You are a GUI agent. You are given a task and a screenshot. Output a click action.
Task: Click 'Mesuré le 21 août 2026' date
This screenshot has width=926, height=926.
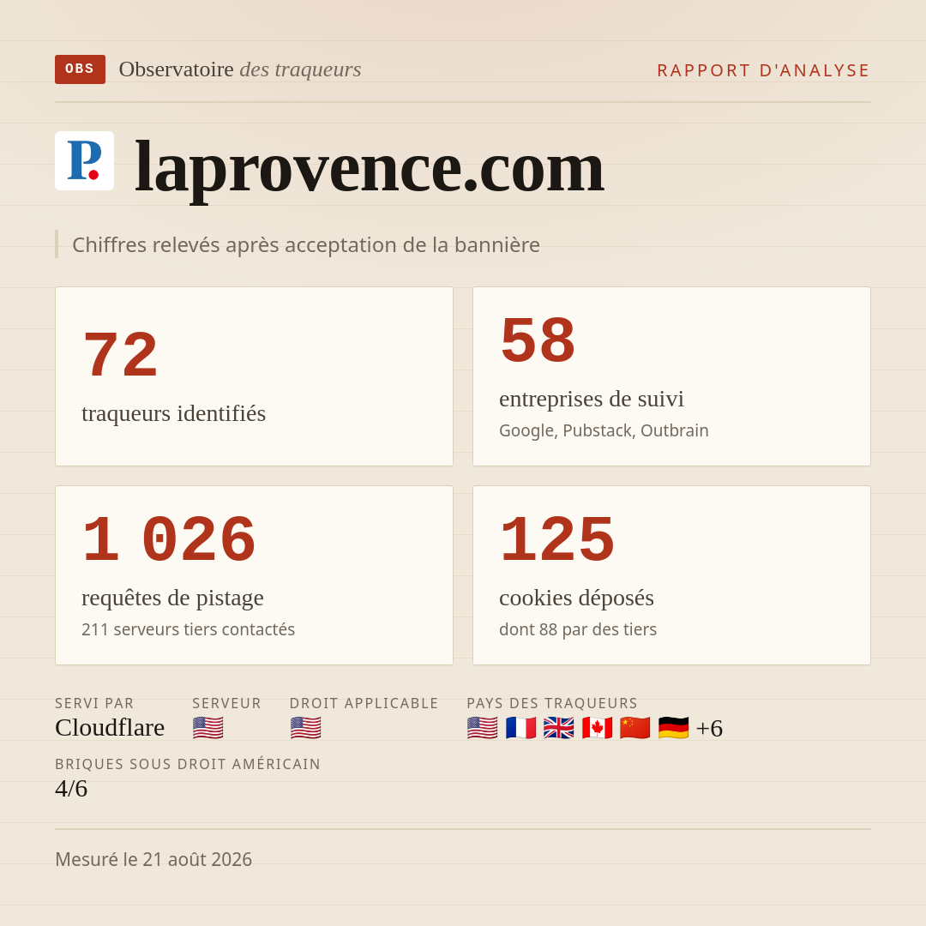point(153,859)
